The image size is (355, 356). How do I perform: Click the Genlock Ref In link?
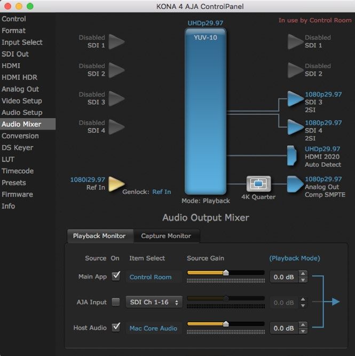[162, 192]
